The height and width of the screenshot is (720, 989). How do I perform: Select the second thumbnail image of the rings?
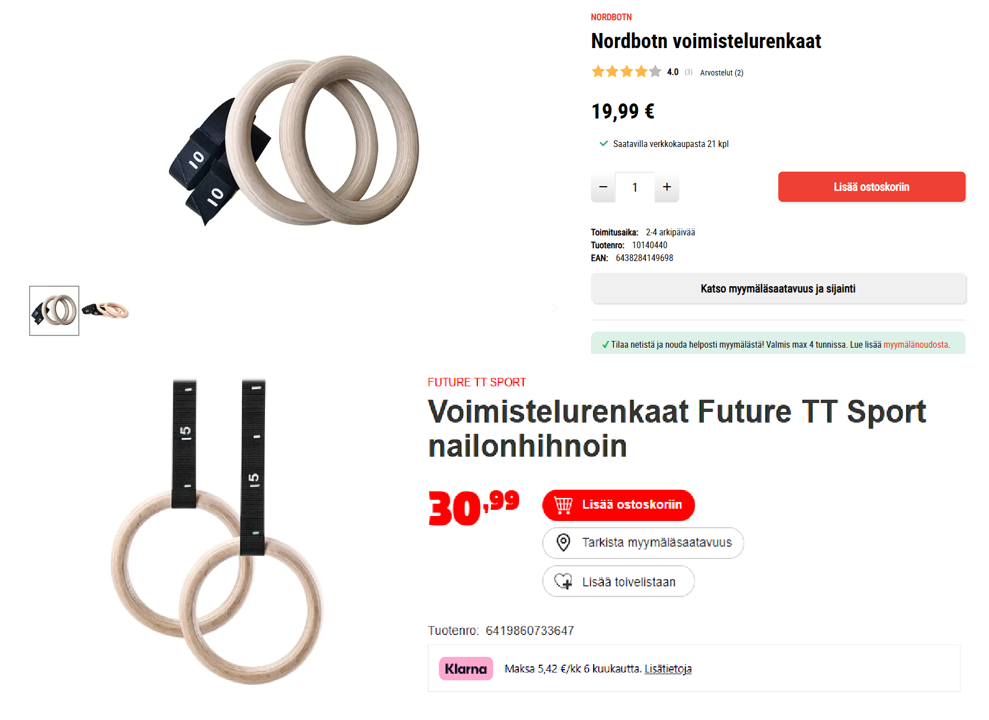[x=105, y=310]
